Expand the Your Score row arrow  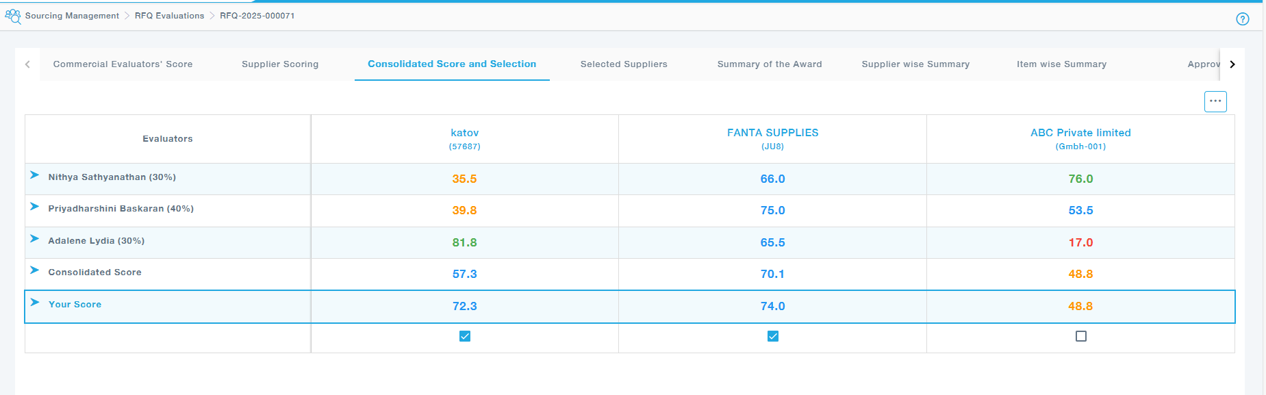coord(35,303)
